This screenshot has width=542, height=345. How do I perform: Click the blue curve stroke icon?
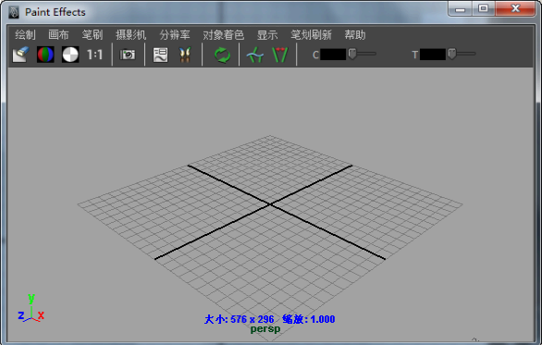[255, 55]
